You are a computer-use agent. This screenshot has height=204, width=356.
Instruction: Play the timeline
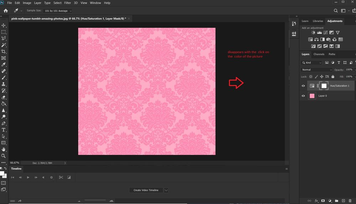28,177
